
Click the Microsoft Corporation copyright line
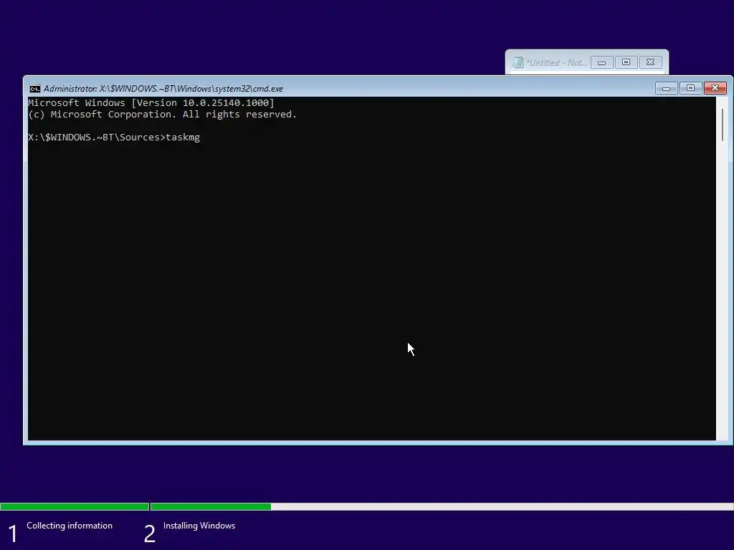[x=163, y=115]
